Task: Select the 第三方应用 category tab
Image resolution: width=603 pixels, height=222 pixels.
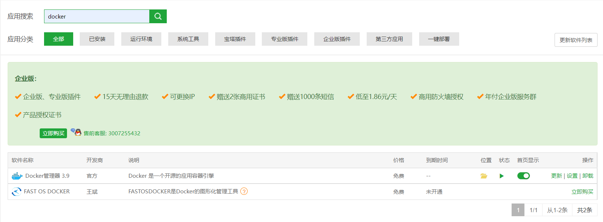Action: [x=389, y=39]
